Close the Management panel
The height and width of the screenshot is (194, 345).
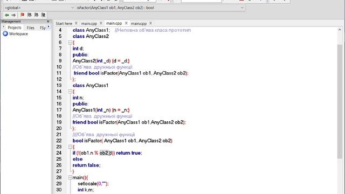coord(48,22)
